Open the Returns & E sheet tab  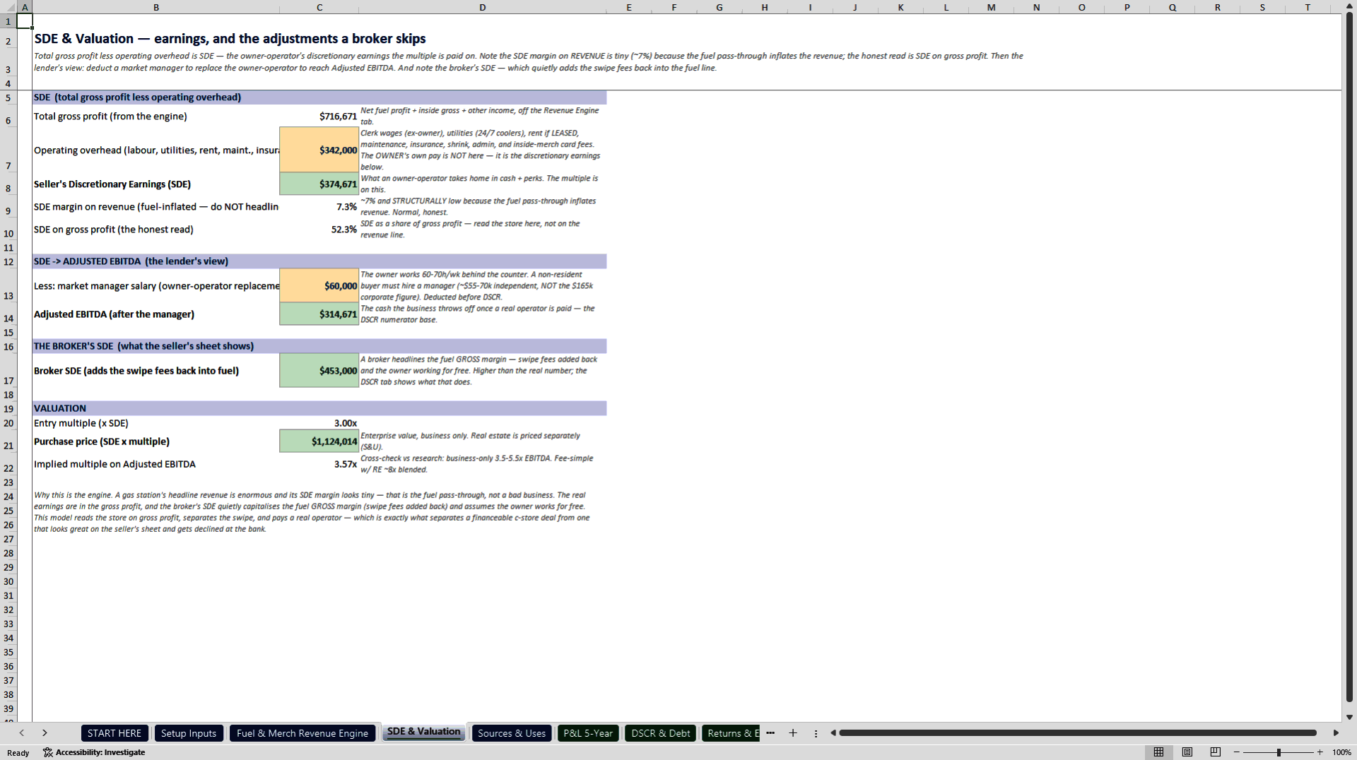tap(731, 733)
